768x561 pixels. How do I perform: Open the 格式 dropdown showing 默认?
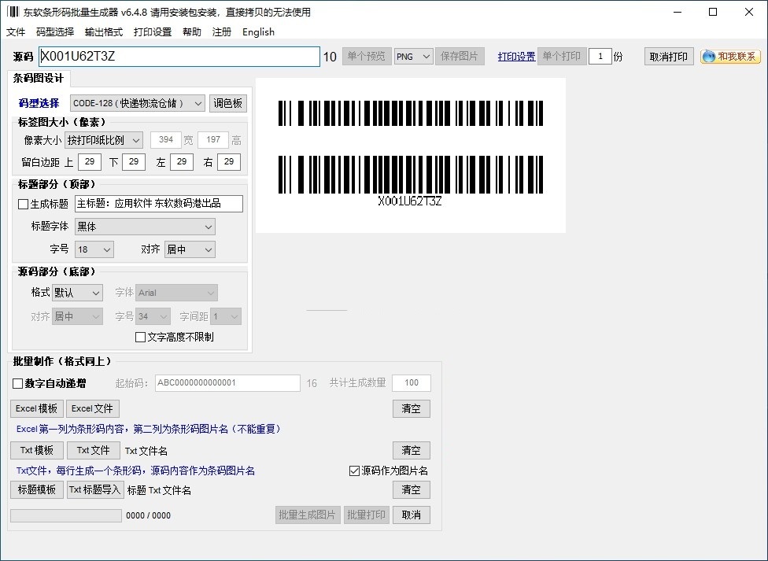tap(76, 292)
